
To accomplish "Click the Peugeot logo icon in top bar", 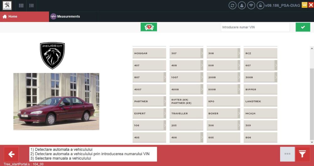I will (x=7, y=6).
